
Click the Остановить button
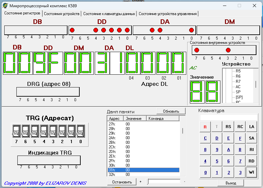pos(122,182)
